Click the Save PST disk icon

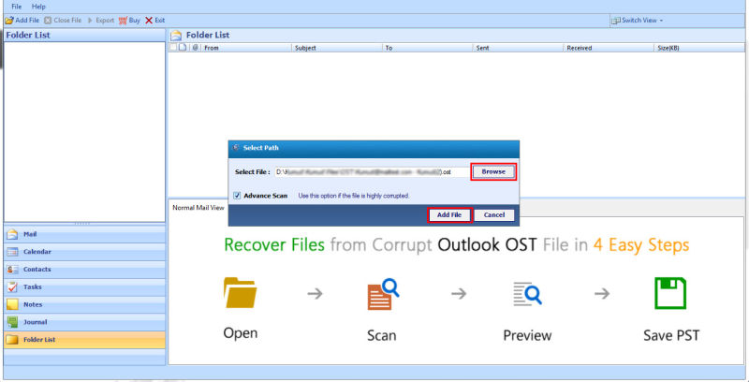670,294
